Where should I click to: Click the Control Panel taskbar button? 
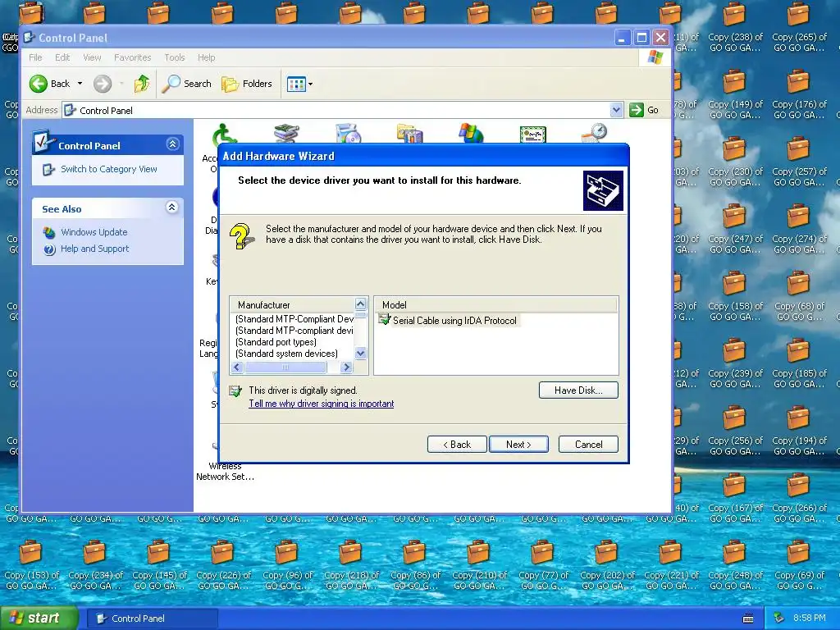152,619
